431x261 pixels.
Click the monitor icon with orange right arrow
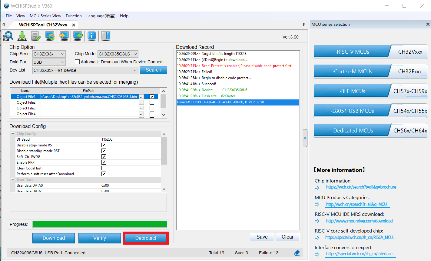pyautogui.click(x=64, y=36)
